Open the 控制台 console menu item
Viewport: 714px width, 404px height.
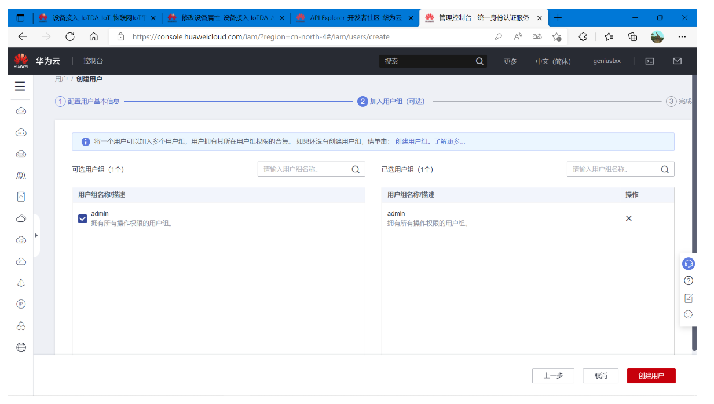[93, 61]
